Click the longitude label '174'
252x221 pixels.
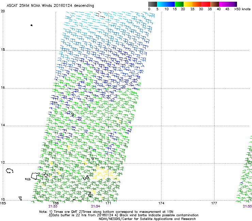click(161, 203)
